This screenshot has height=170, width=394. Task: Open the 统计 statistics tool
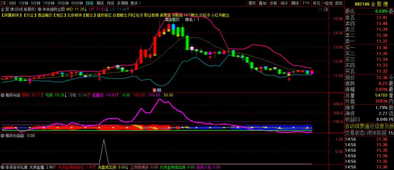coord(284,3)
